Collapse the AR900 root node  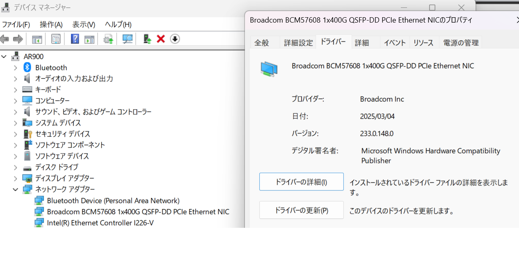click(4, 56)
